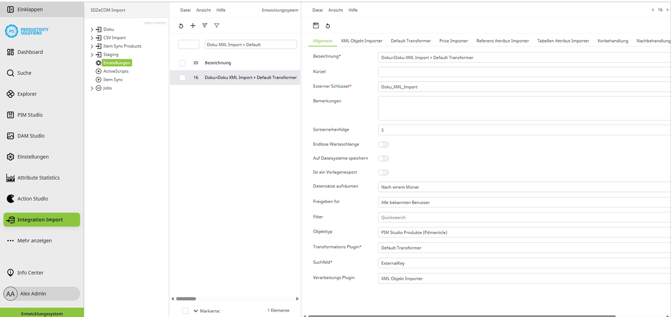Open PIM Studio icon
671x317 pixels.
11,115
